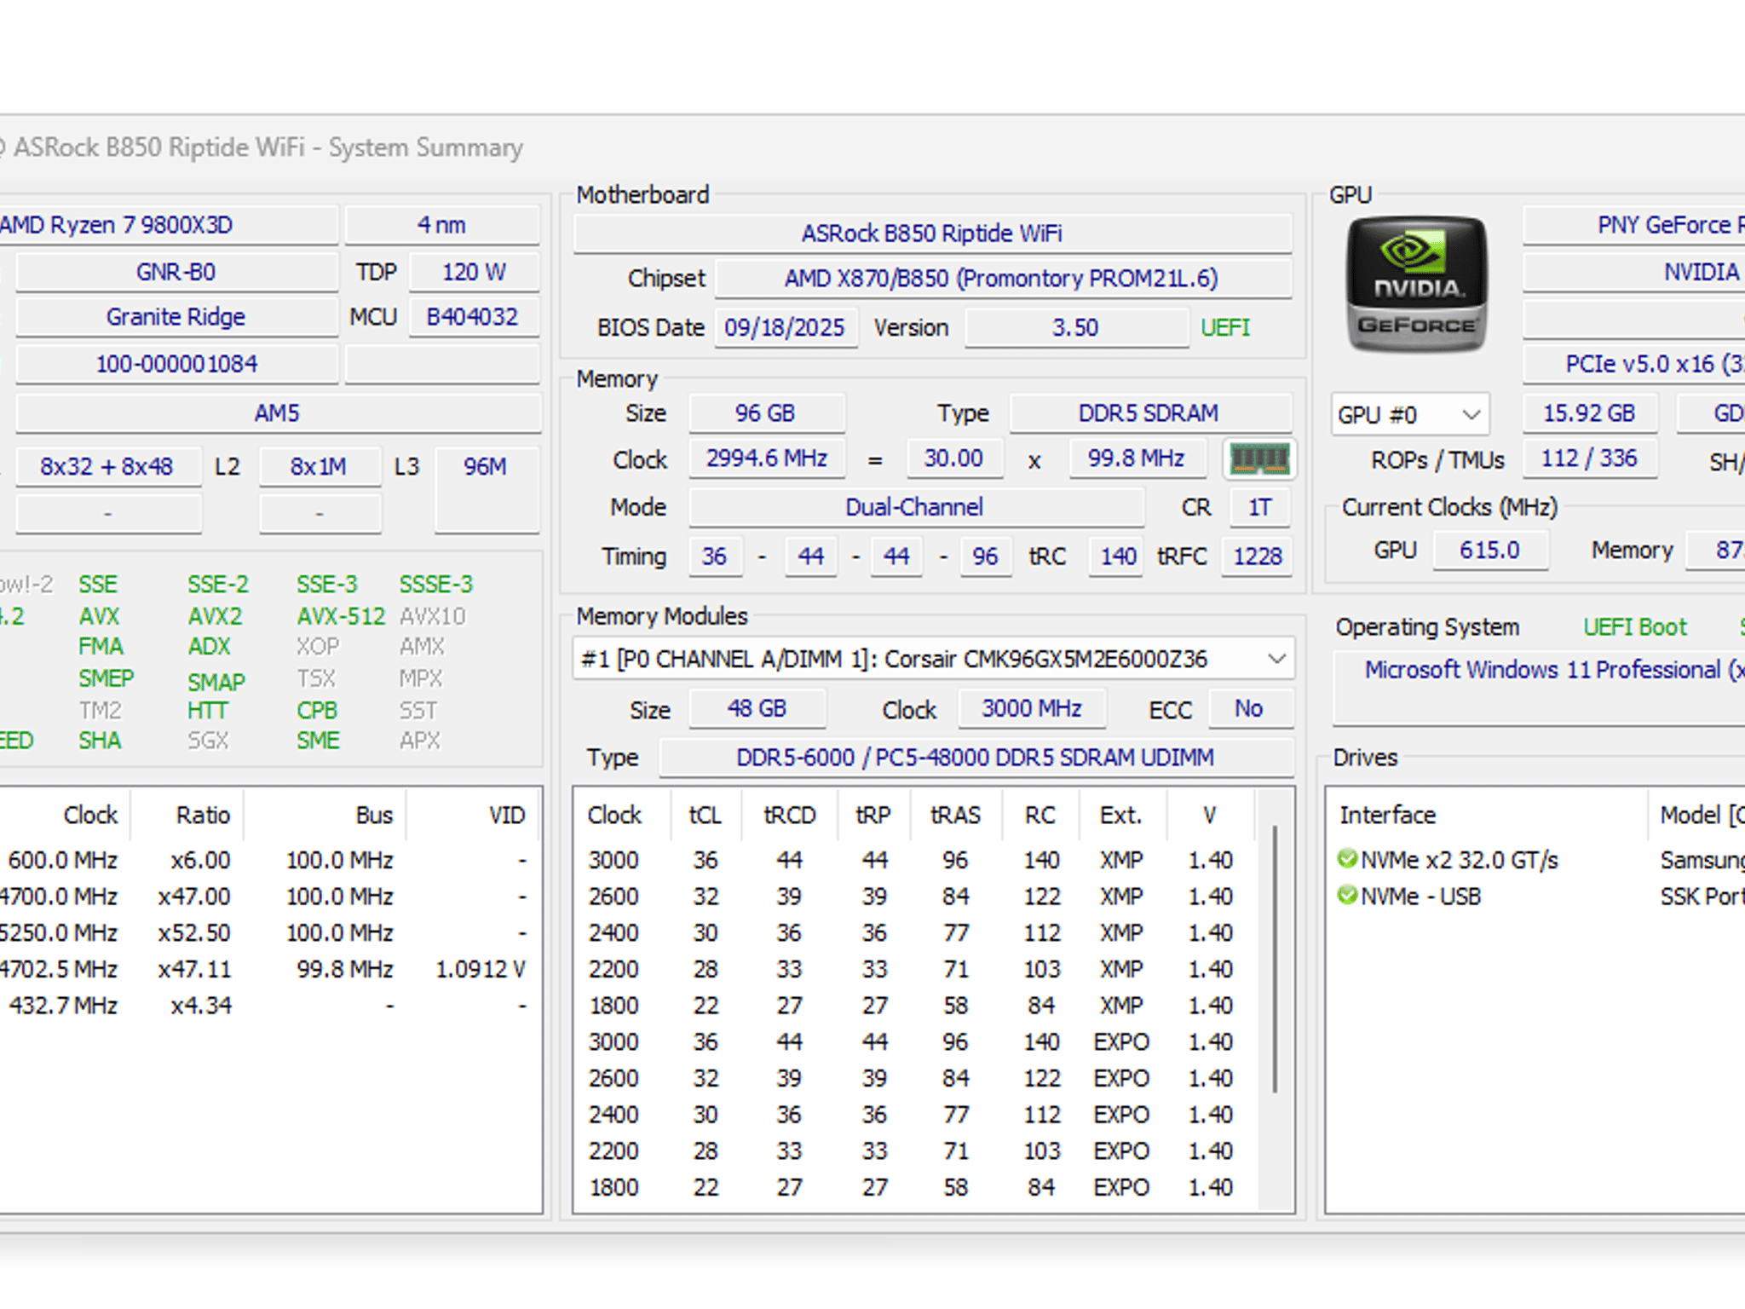Click the Ext. column header
1745x1309 pixels.
pos(1121,816)
